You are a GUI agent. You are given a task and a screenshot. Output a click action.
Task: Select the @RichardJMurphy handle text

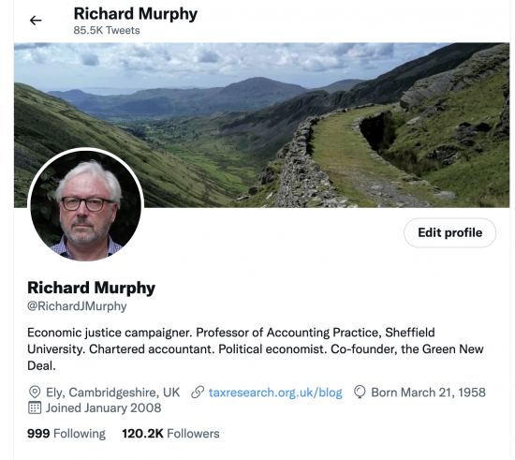tap(77, 306)
